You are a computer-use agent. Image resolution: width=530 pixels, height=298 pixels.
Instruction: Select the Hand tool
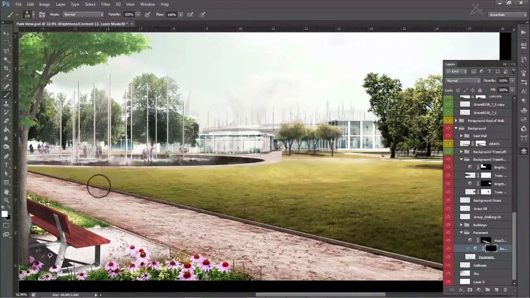tap(6, 191)
